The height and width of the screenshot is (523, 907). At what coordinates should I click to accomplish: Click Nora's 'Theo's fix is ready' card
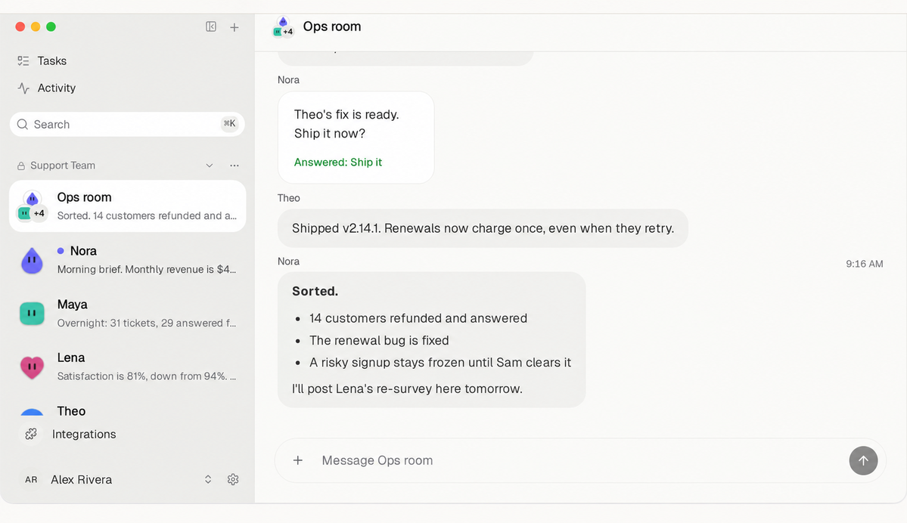click(x=356, y=138)
